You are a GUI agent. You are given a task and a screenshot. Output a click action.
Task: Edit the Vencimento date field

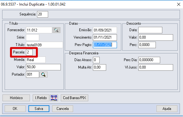105,37
